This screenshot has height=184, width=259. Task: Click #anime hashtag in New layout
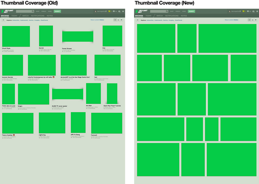coord(165,20)
